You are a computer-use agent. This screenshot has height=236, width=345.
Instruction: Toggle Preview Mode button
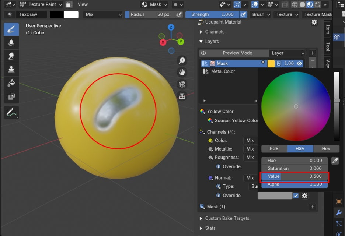point(234,53)
